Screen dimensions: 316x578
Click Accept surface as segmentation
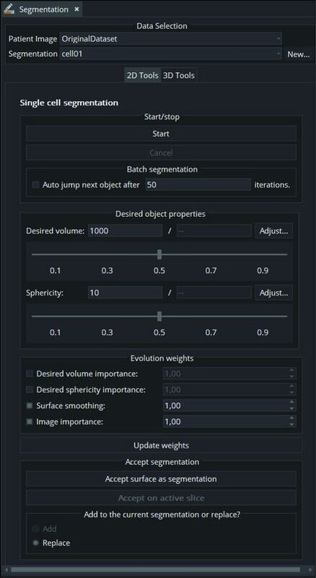[x=161, y=479]
